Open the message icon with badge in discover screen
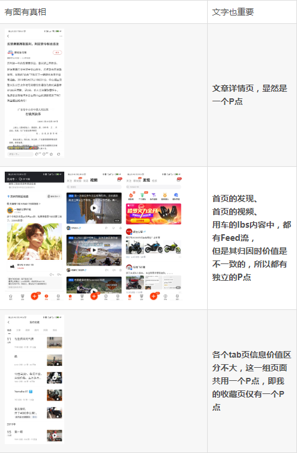Image resolution: width=297 pixels, height=453 pixels. pyautogui.click(x=179, y=179)
